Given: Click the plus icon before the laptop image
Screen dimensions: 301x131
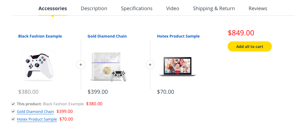Looking at the screenshot, I should (x=150, y=65).
